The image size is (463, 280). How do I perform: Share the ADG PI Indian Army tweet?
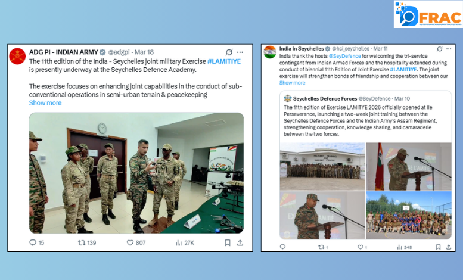coord(240,243)
